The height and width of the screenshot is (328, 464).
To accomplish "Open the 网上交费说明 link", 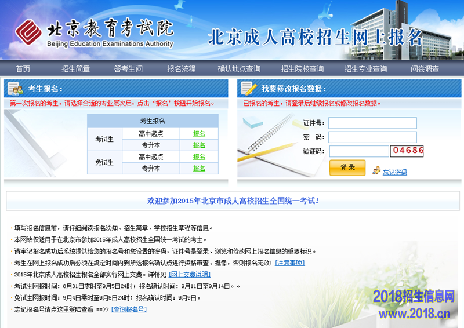I will pos(190,274).
